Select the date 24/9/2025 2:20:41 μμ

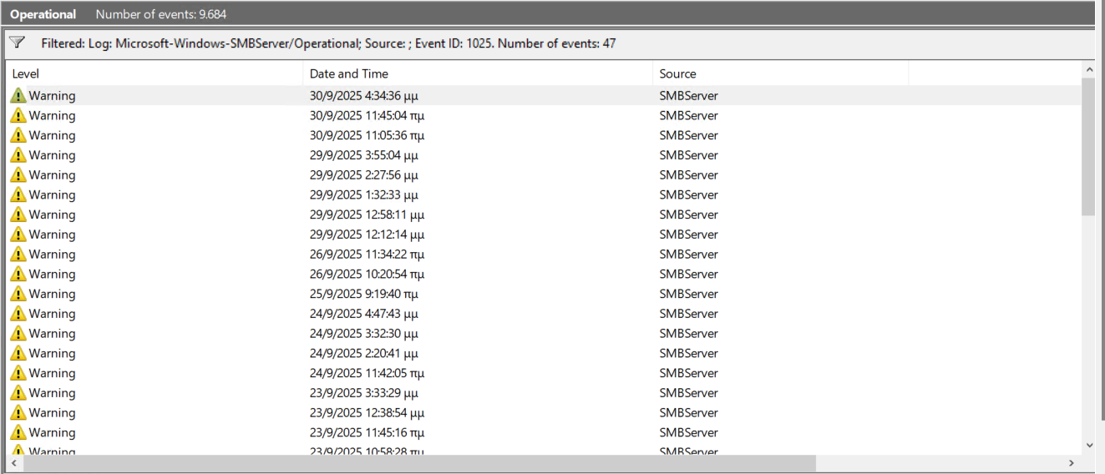(x=364, y=354)
